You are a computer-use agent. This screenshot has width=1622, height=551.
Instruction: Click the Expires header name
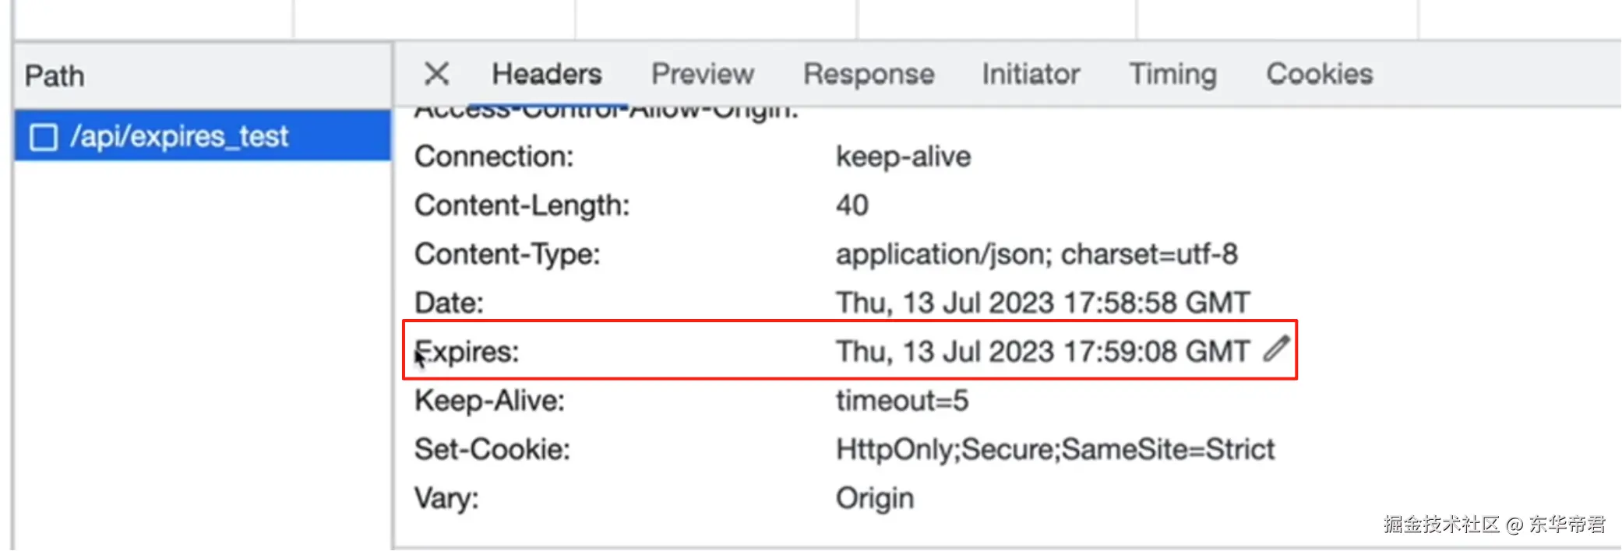467,352
